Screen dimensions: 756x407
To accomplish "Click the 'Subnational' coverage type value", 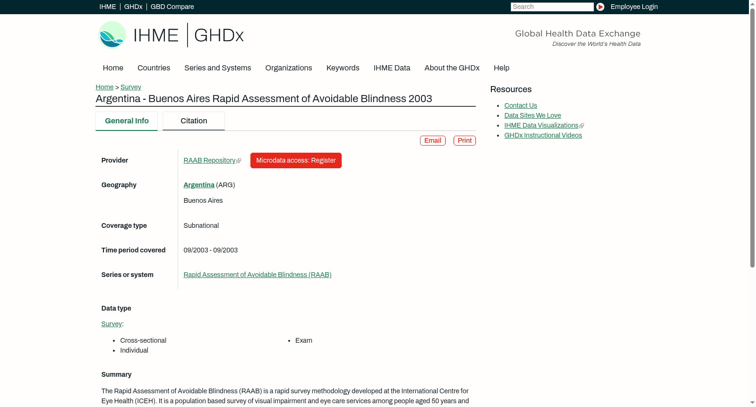I will pos(201,225).
